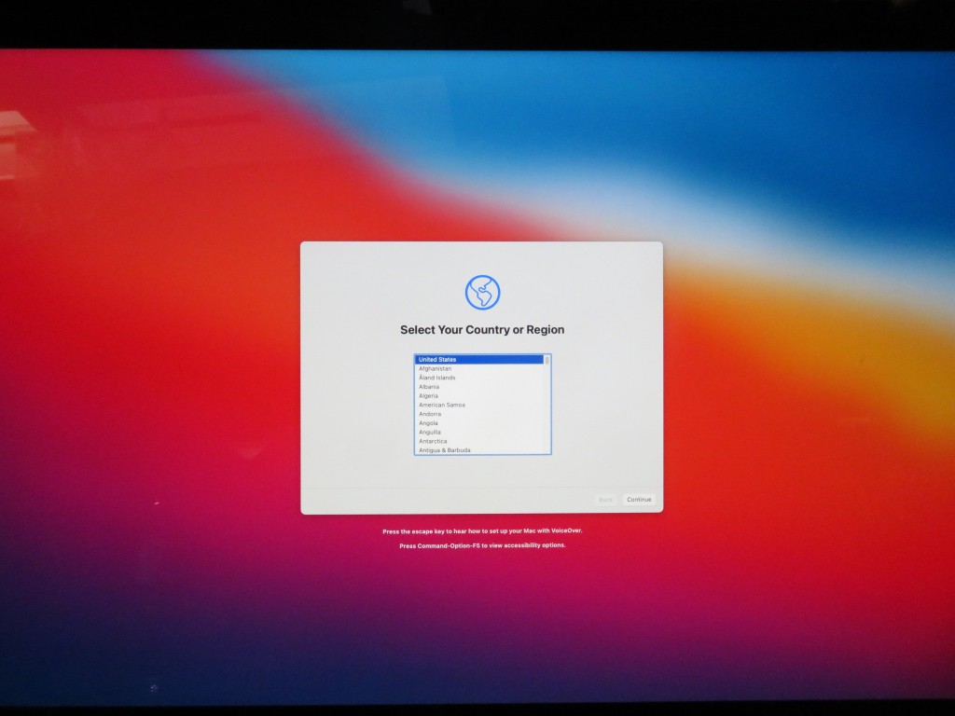Pick Angola from the region list
955x716 pixels.
click(x=479, y=423)
